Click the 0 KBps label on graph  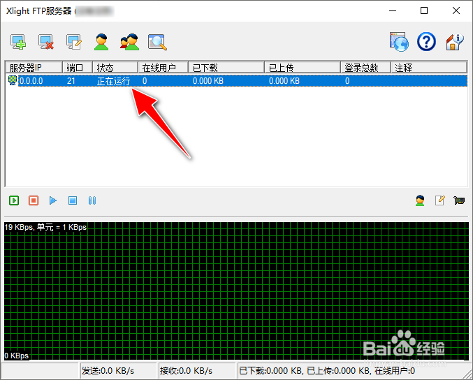(x=17, y=356)
